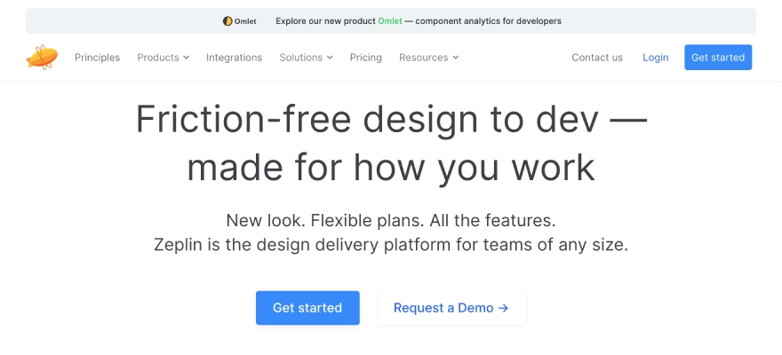Open the Pricing page

(365, 58)
